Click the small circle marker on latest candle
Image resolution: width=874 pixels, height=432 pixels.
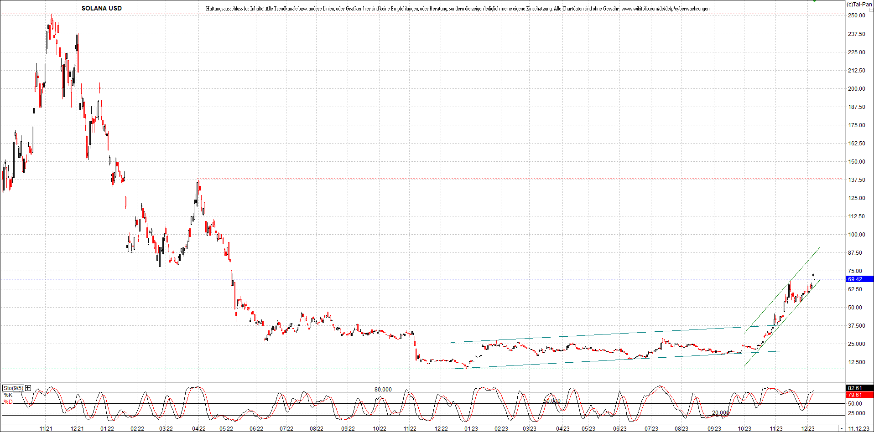tap(813, 275)
